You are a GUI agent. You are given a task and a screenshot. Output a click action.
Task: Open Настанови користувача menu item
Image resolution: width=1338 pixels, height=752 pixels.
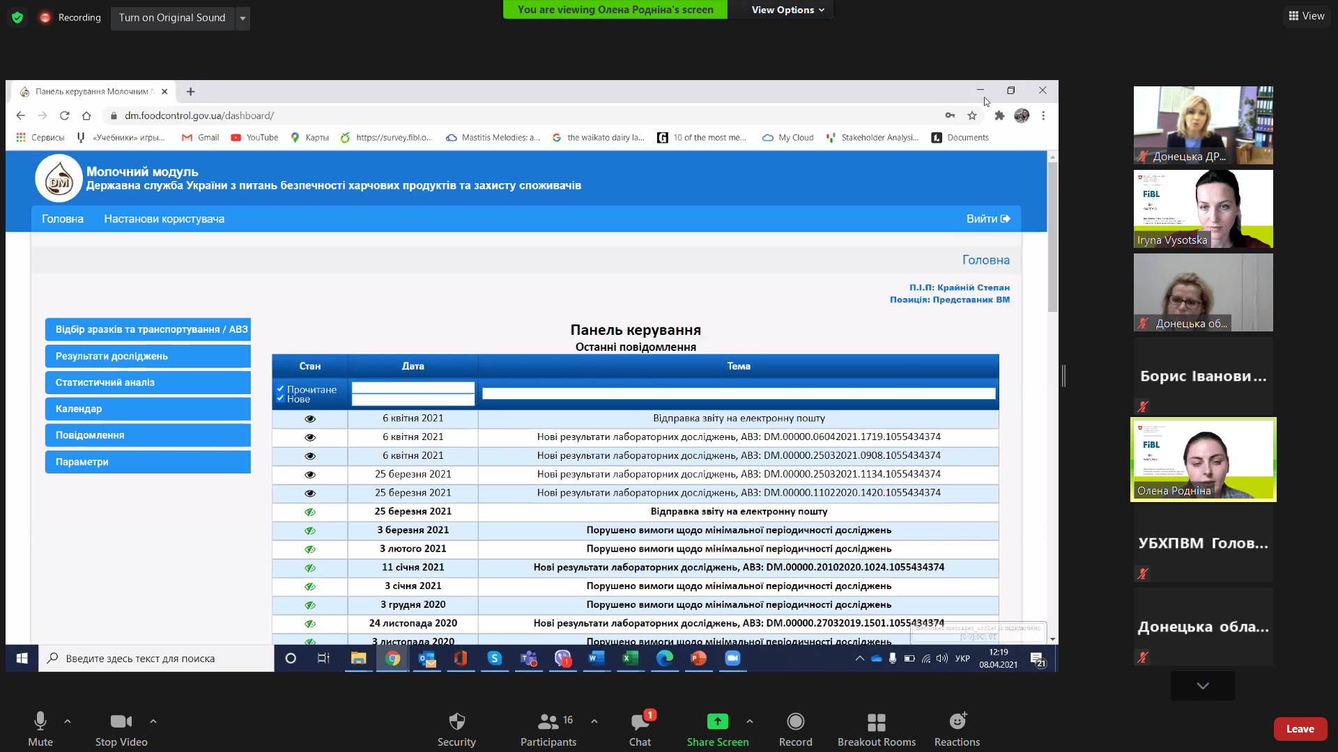click(164, 219)
